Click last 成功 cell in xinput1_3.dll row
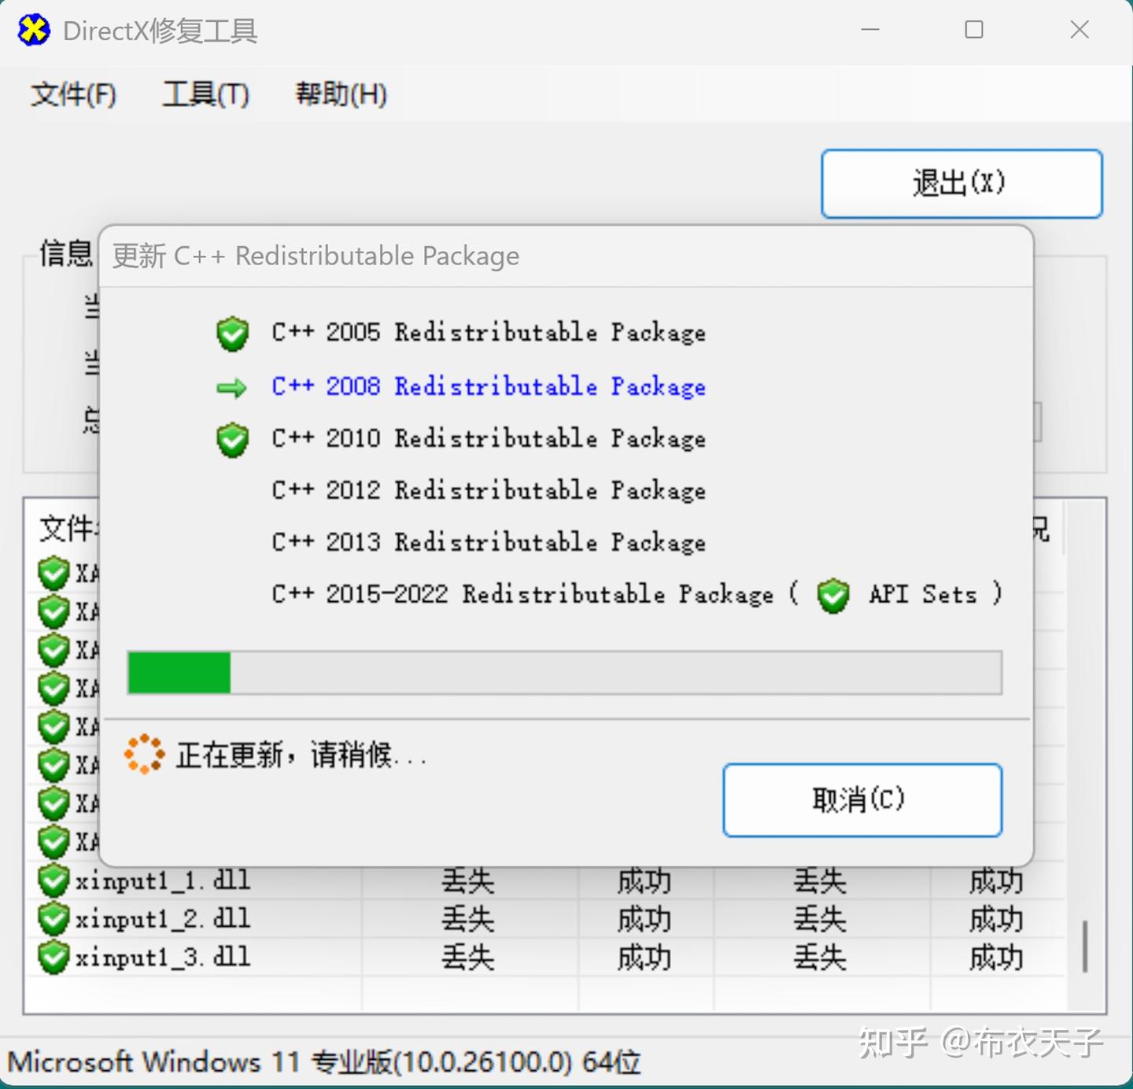 pyautogui.click(x=996, y=958)
